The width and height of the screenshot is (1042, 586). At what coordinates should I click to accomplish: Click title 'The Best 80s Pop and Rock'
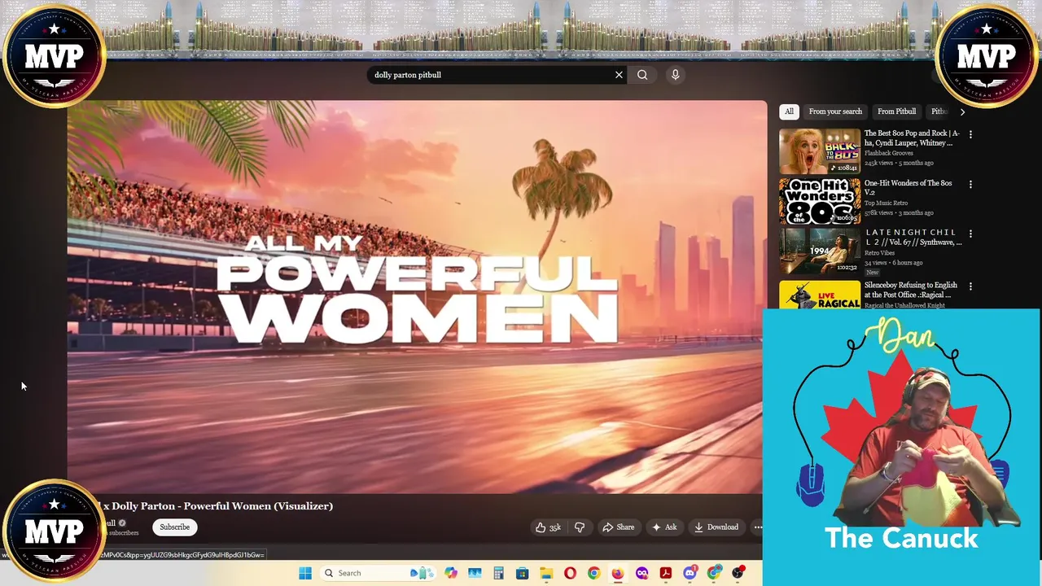point(912,138)
